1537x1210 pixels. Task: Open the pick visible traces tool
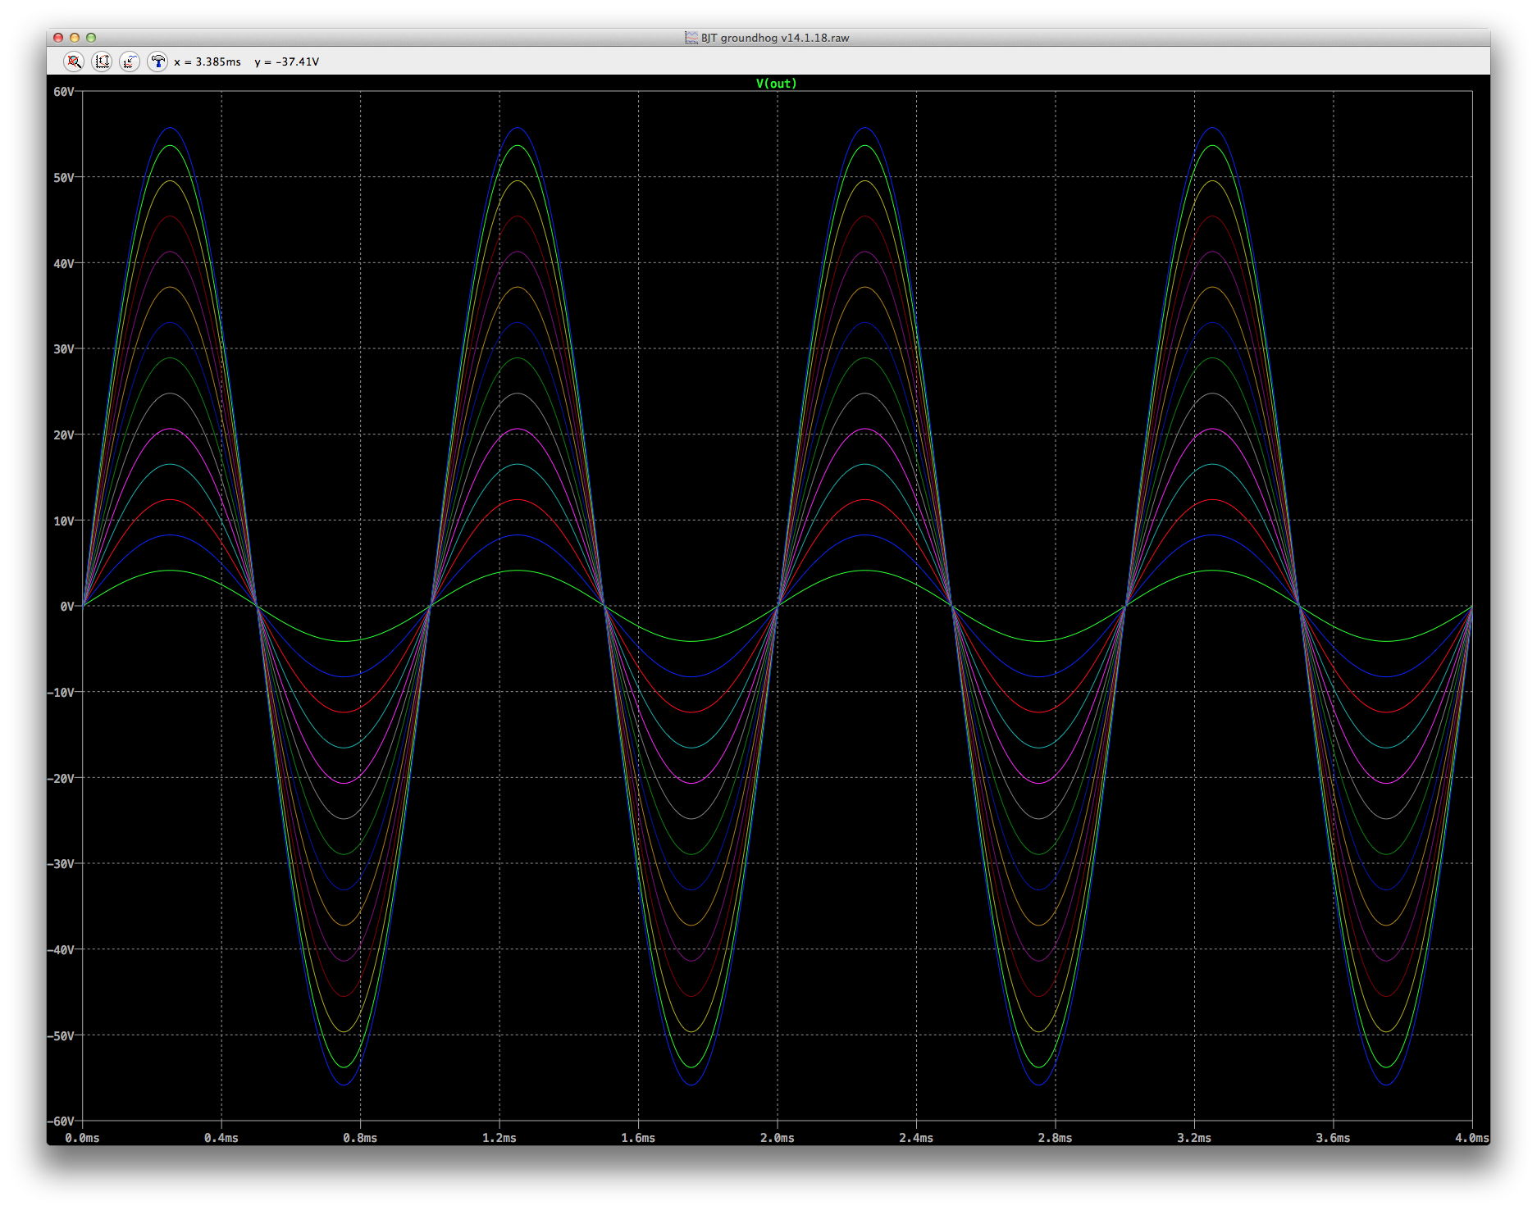(x=130, y=61)
